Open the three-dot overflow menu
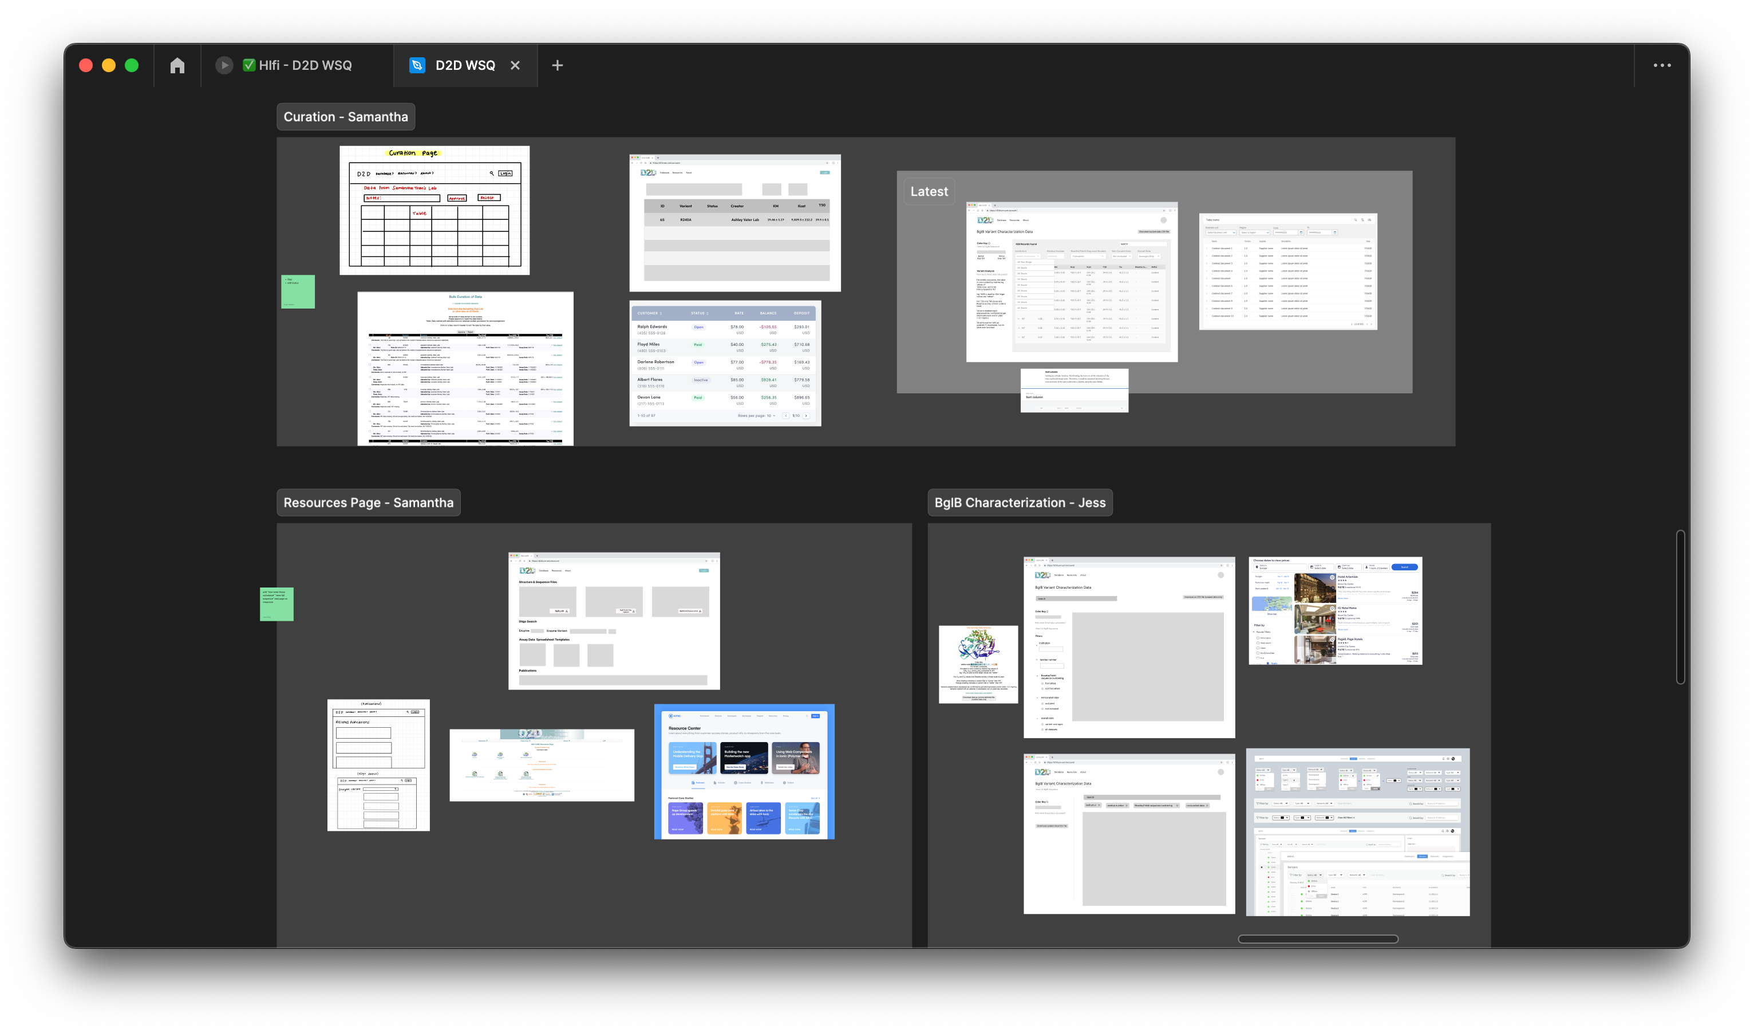 1662,65
